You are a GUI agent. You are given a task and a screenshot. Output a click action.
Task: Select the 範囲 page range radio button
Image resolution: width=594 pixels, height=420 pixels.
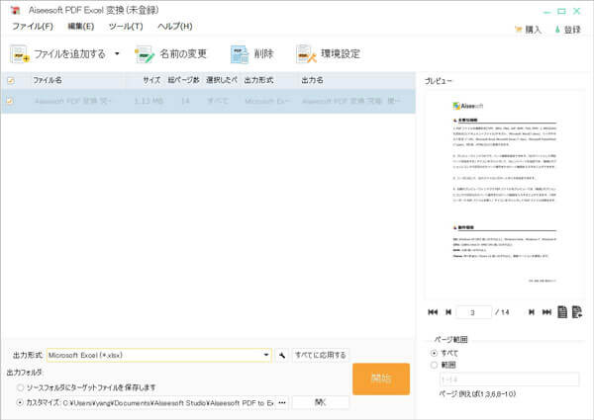pyautogui.click(x=434, y=365)
